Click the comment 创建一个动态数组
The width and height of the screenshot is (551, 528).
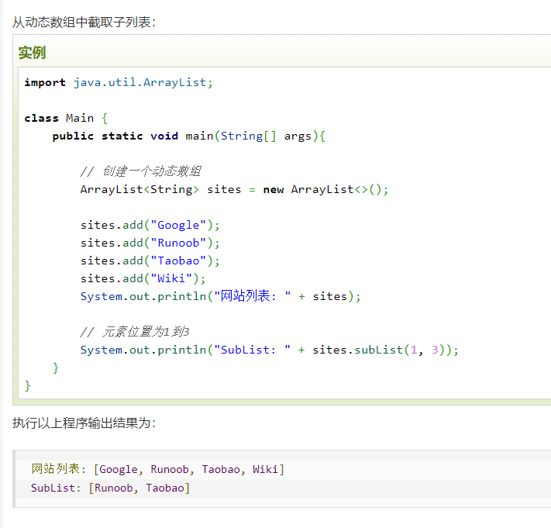(x=140, y=171)
